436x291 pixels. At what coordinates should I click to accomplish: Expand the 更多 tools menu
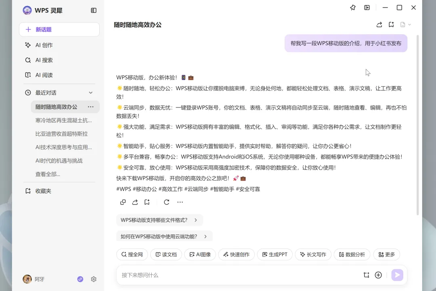(x=387, y=255)
